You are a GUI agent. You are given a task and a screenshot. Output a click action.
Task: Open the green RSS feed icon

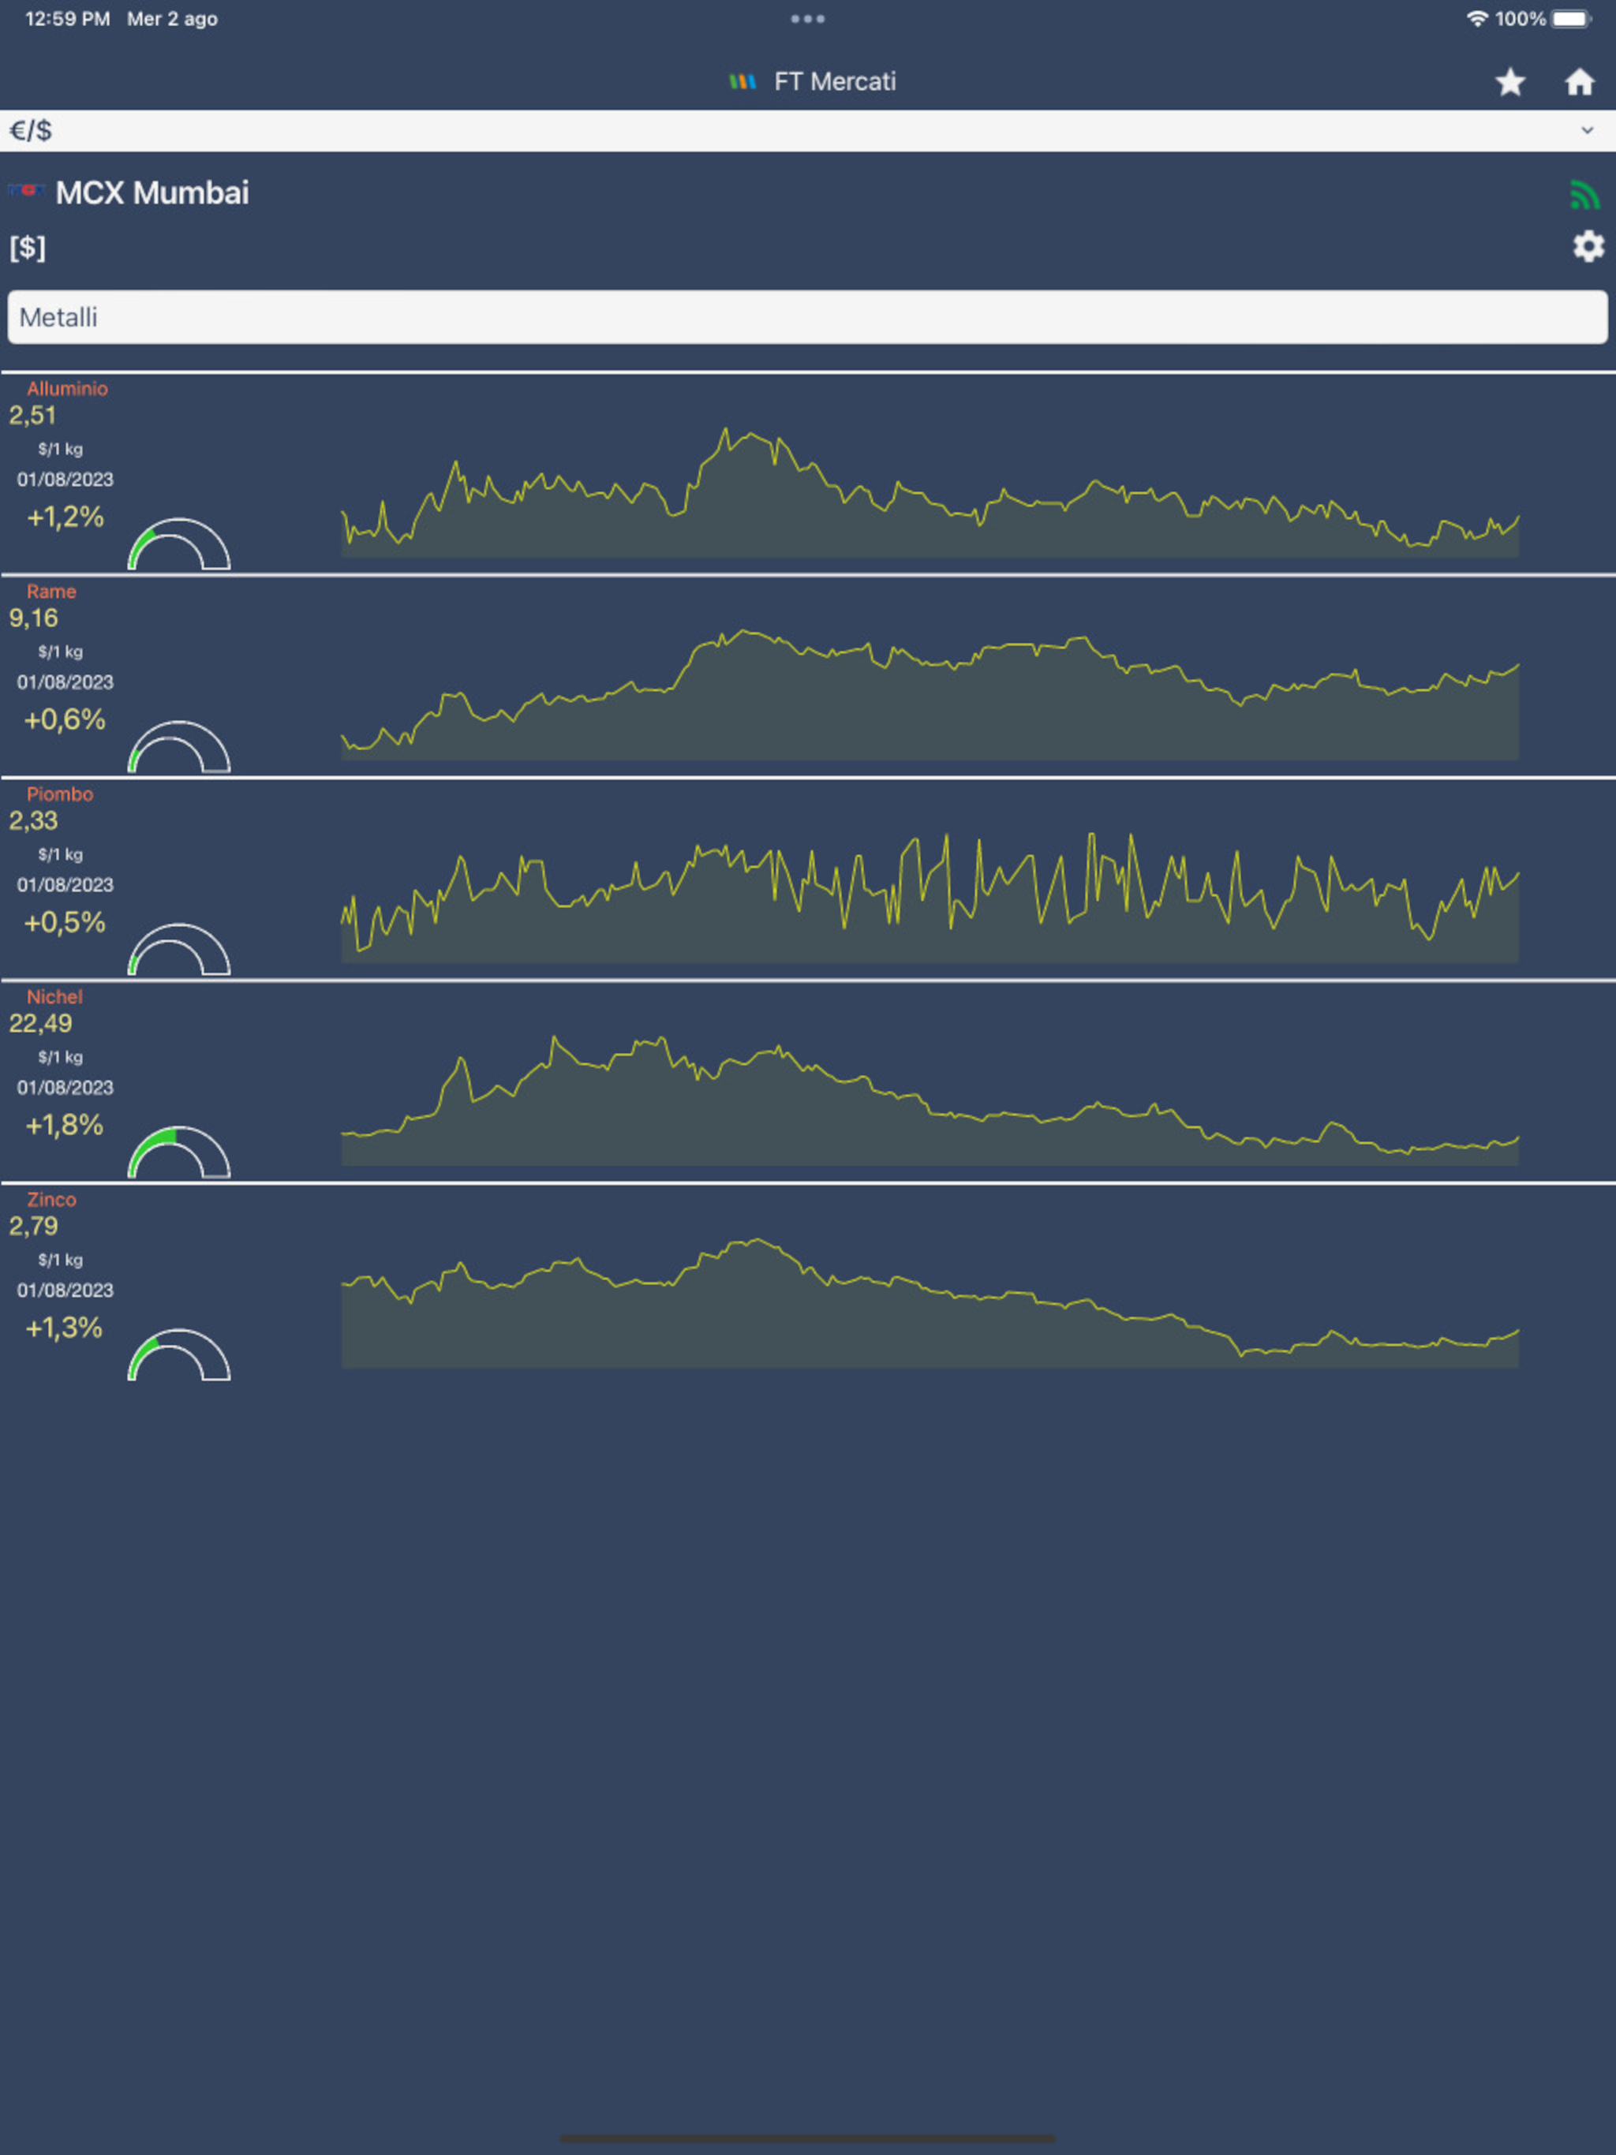[1584, 195]
